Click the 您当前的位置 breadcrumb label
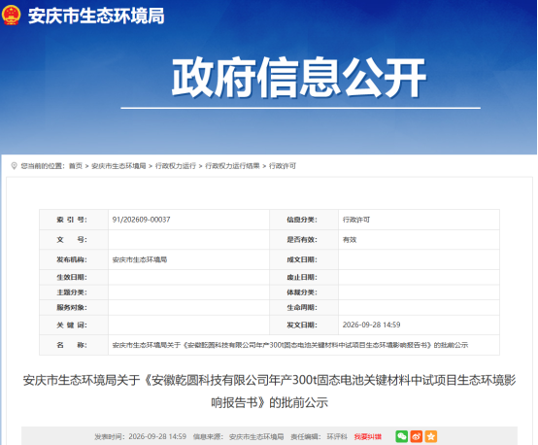 point(43,166)
